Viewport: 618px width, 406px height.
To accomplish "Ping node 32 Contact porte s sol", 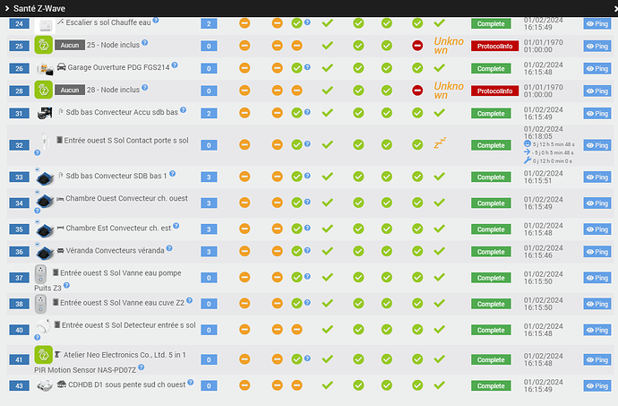I will pos(597,145).
